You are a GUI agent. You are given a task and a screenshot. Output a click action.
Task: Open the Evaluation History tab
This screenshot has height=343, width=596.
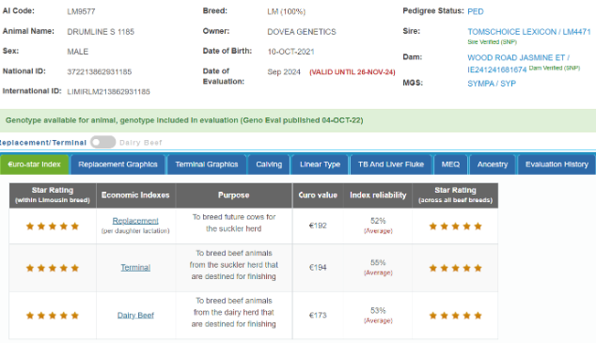pyautogui.click(x=557, y=164)
